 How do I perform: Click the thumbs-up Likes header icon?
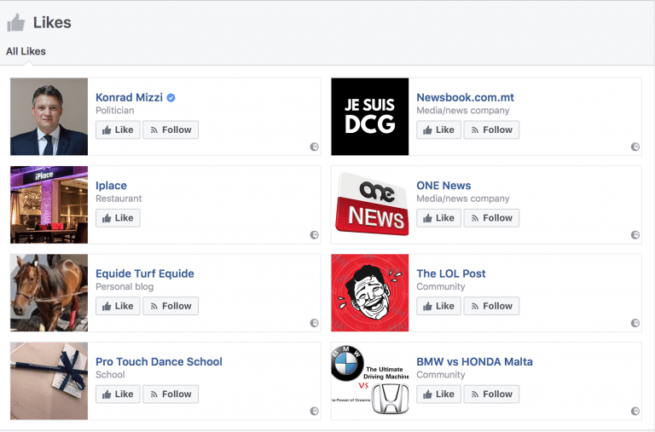(16, 23)
